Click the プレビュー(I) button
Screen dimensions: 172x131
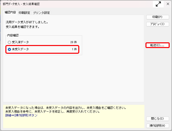coord(158,24)
